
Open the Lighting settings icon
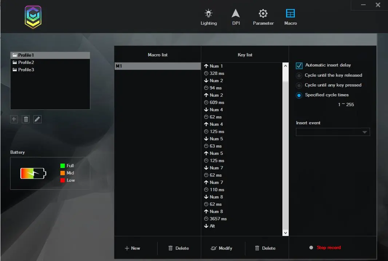pos(208,13)
